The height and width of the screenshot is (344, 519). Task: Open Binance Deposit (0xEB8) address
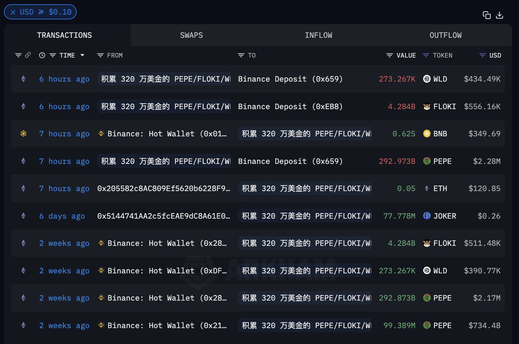tap(290, 107)
